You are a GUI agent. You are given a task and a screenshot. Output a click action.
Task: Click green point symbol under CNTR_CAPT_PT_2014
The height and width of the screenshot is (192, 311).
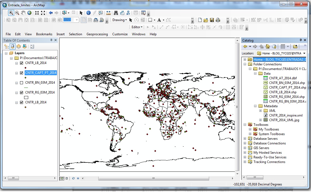(25, 78)
